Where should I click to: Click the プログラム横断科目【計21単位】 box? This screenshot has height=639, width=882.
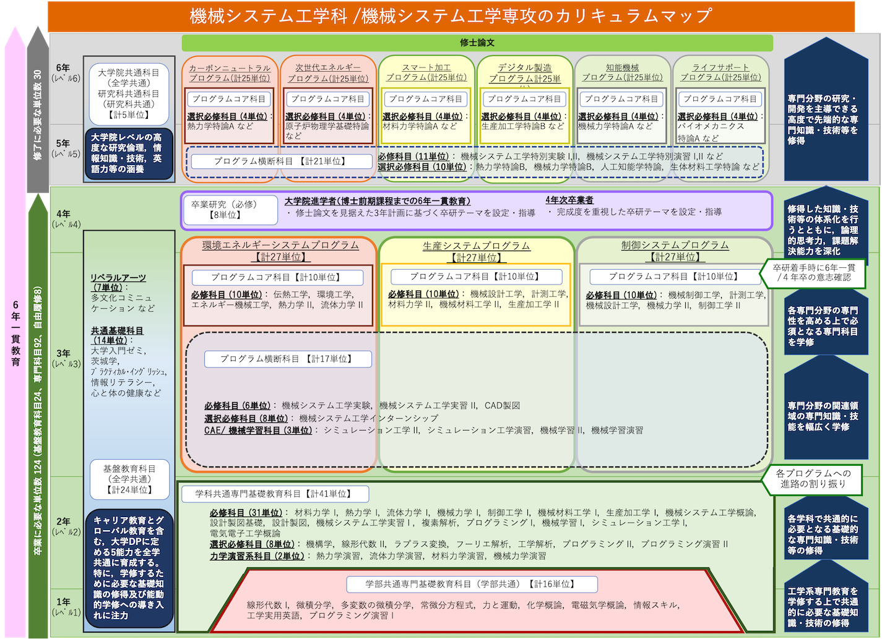(x=282, y=161)
